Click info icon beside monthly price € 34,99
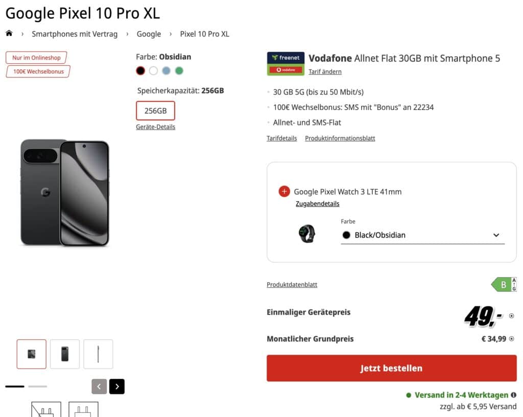 pos(511,338)
